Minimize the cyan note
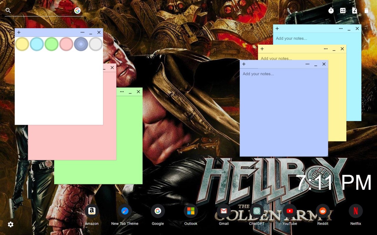377x235 pixels. pyautogui.click(x=349, y=29)
